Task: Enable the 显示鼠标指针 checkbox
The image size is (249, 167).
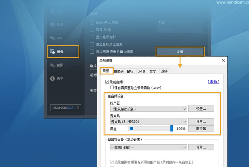Action: coord(92,37)
